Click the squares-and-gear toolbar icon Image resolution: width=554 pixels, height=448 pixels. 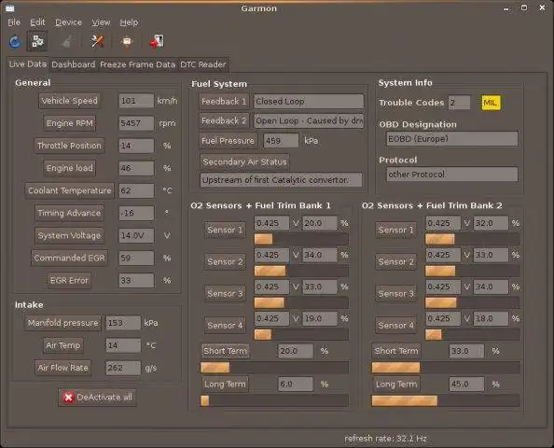[37, 42]
